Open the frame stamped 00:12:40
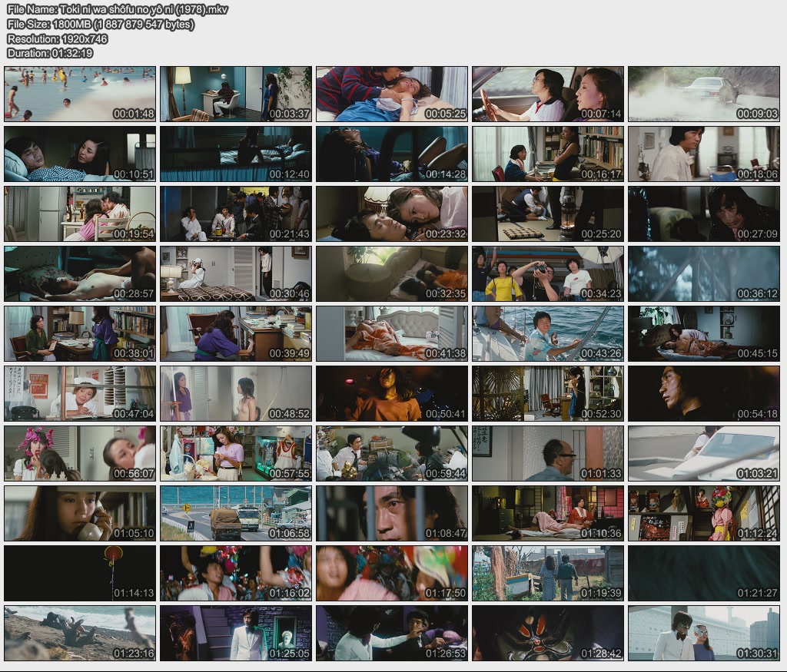The height and width of the screenshot is (672, 787). pyautogui.click(x=236, y=154)
